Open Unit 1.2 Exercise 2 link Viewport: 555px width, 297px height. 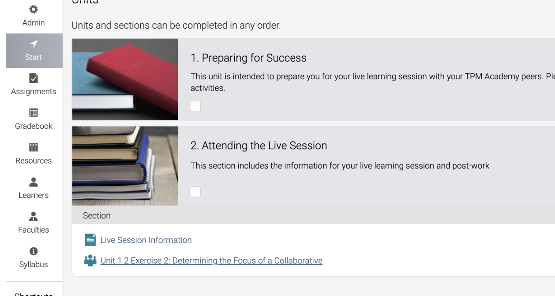coord(211,260)
